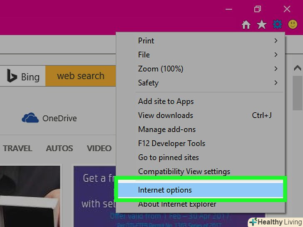The image size is (303, 227).
Task: Click the OneDrive link text
Action: [x=60, y=118]
